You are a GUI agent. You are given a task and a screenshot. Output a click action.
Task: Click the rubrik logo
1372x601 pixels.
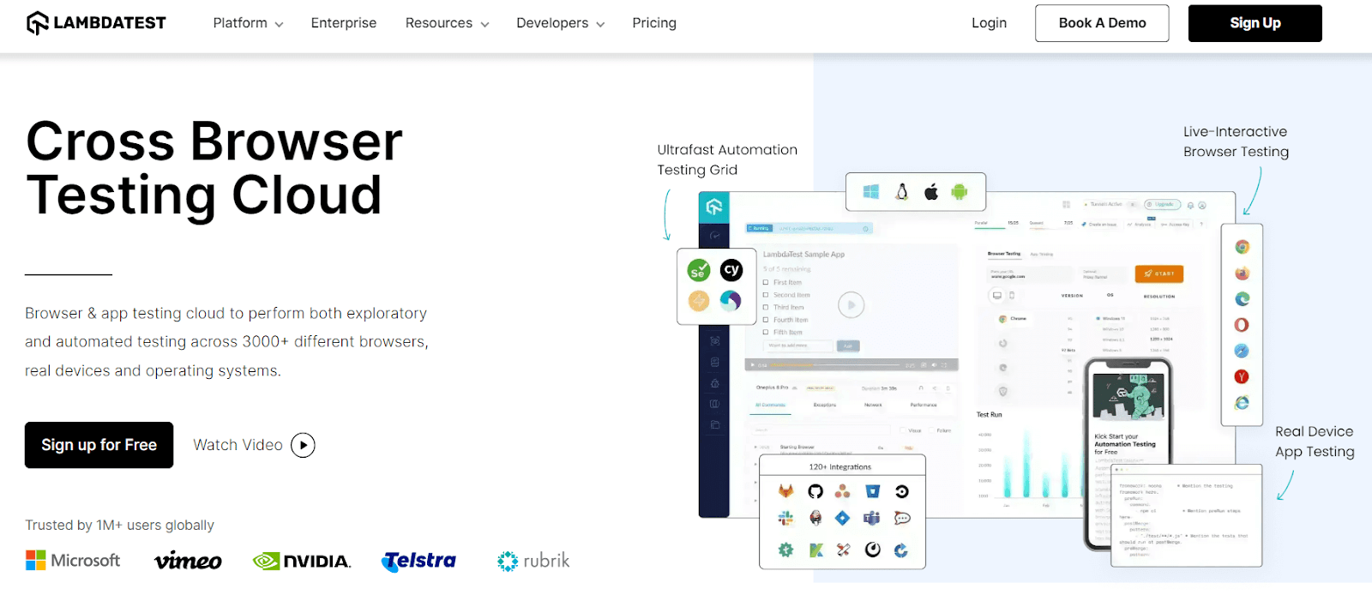pyautogui.click(x=533, y=561)
